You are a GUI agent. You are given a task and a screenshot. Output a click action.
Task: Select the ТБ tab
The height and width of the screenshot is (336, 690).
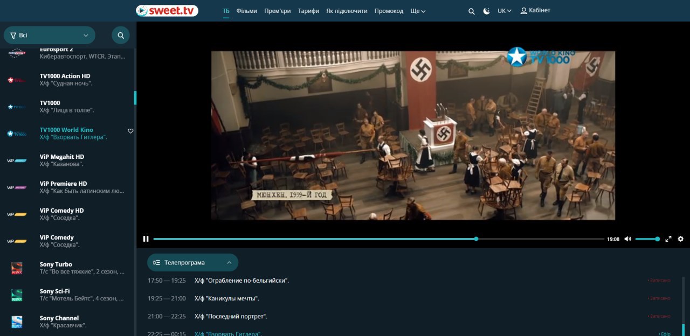(x=226, y=11)
